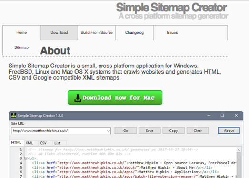Open the Issues page link
The width and height of the screenshot is (249, 178).
(172, 32)
